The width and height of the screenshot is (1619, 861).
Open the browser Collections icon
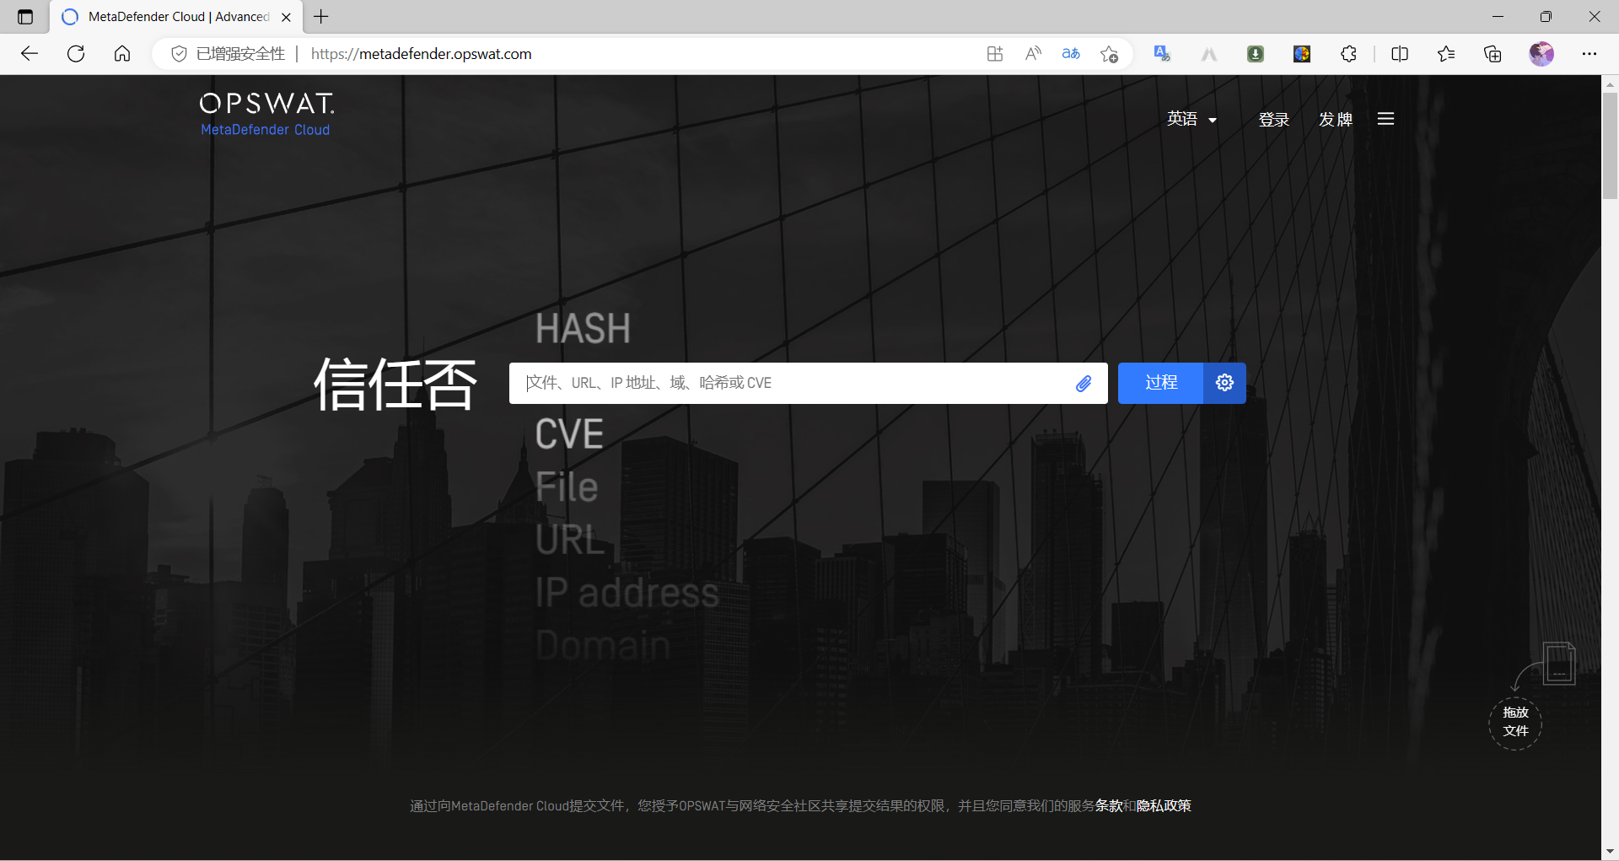point(1493,53)
